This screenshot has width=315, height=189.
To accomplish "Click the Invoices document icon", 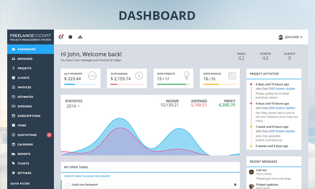I will point(13,87).
